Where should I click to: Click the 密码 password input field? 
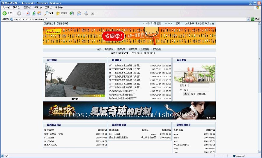coord(199,90)
